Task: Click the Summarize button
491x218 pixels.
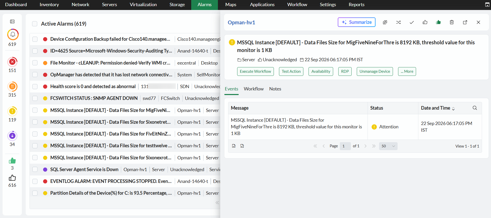Action: tap(357, 22)
